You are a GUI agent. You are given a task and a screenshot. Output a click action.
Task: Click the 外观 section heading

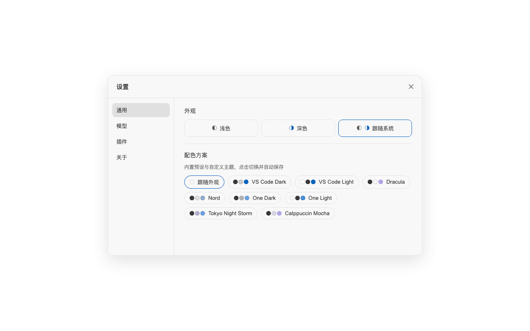tap(190, 111)
